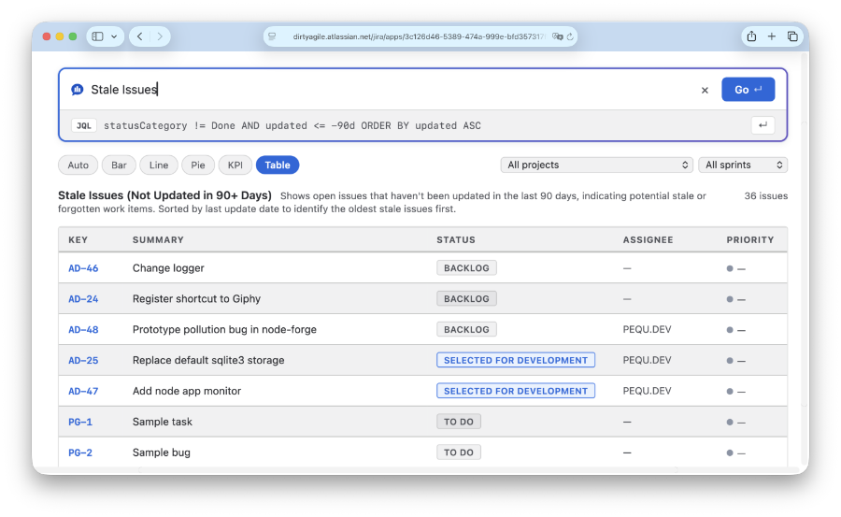Click priority dot icon in AD-48 row
841x517 pixels.
point(730,330)
